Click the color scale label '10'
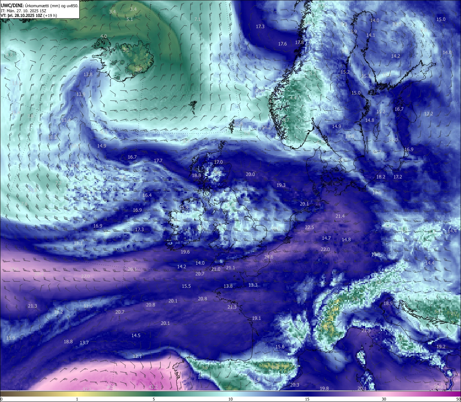This screenshot has width=461, height=402. (x=230, y=399)
